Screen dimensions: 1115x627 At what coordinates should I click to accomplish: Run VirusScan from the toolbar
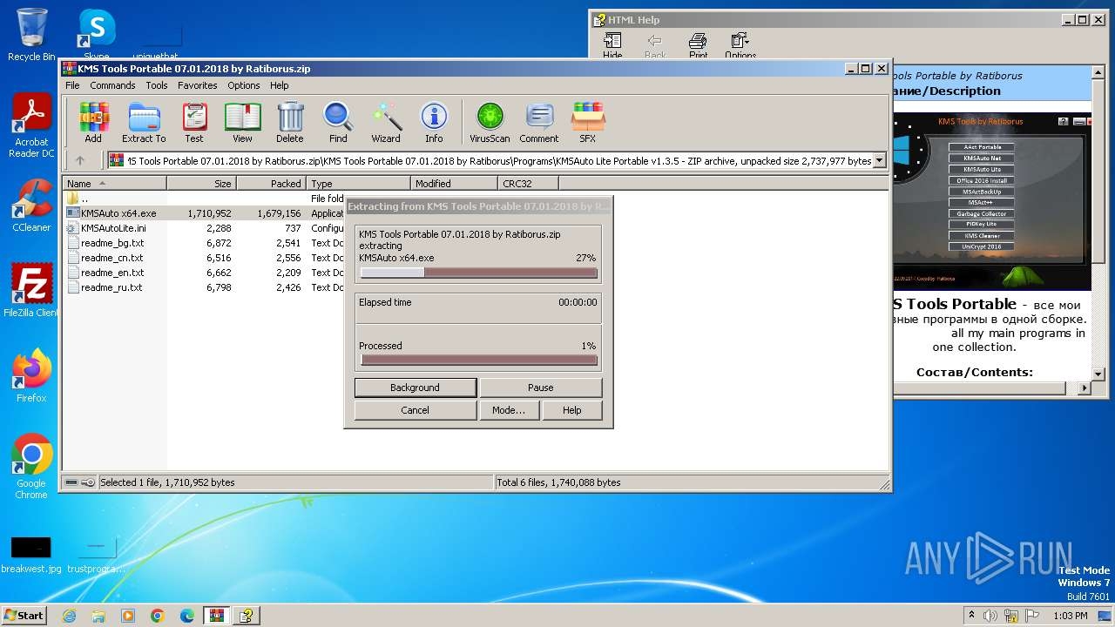pyautogui.click(x=490, y=122)
